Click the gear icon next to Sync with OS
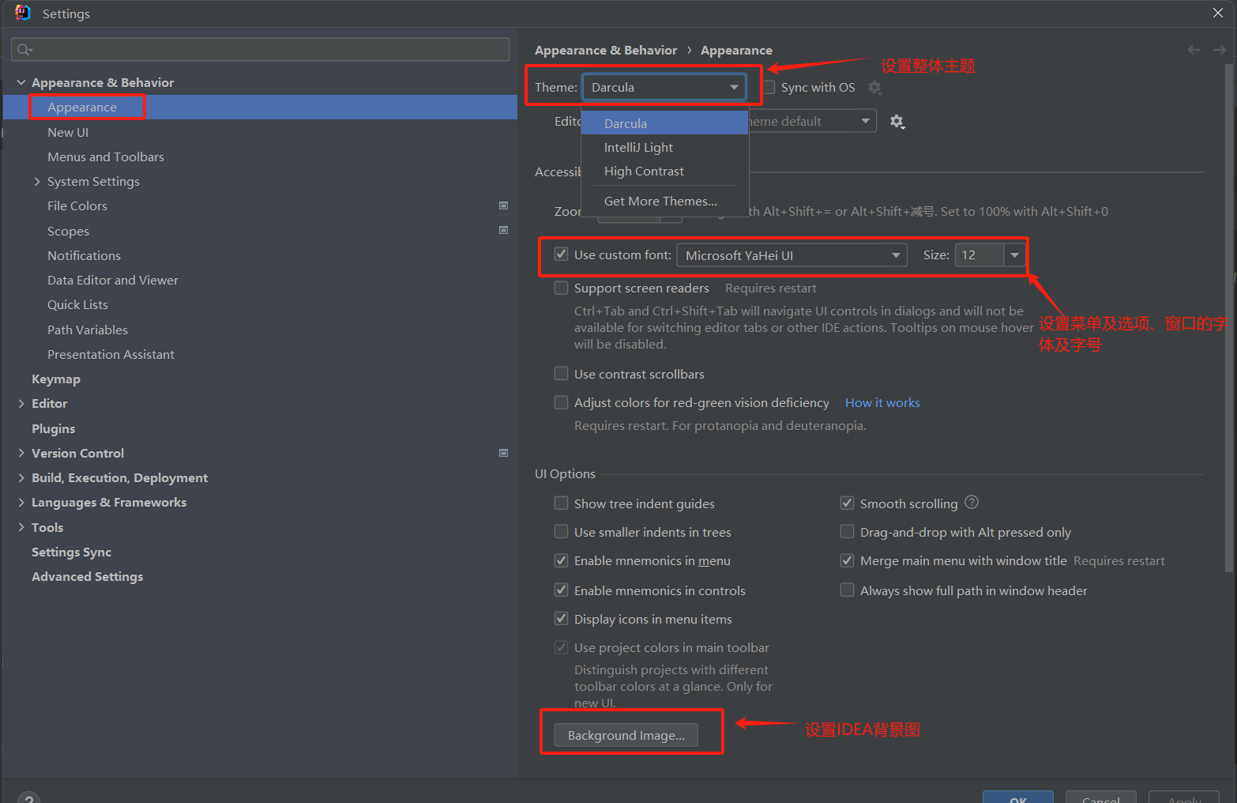Image resolution: width=1237 pixels, height=803 pixels. pos(874,88)
